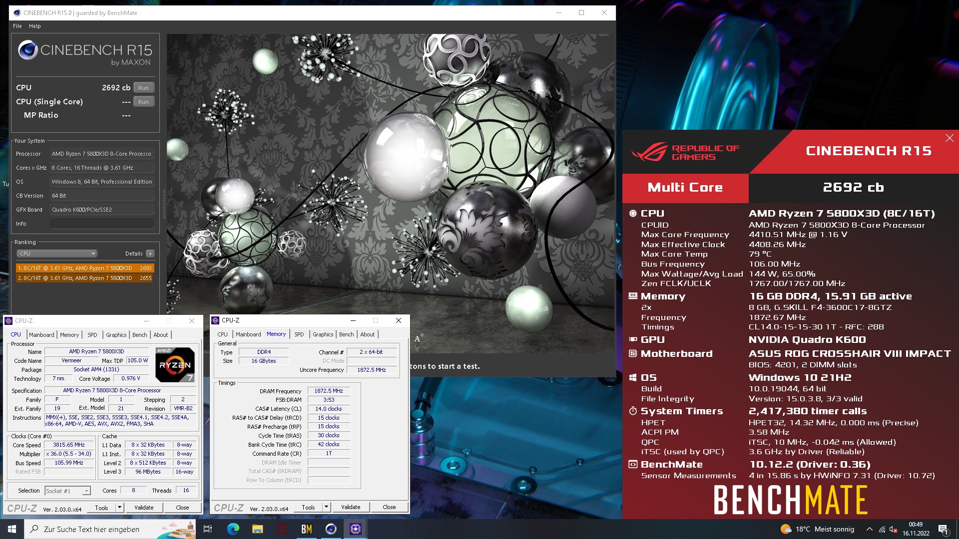Switch to Mainboard tab in left CPU-Z
Viewport: 959px width, 539px height.
tap(41, 335)
